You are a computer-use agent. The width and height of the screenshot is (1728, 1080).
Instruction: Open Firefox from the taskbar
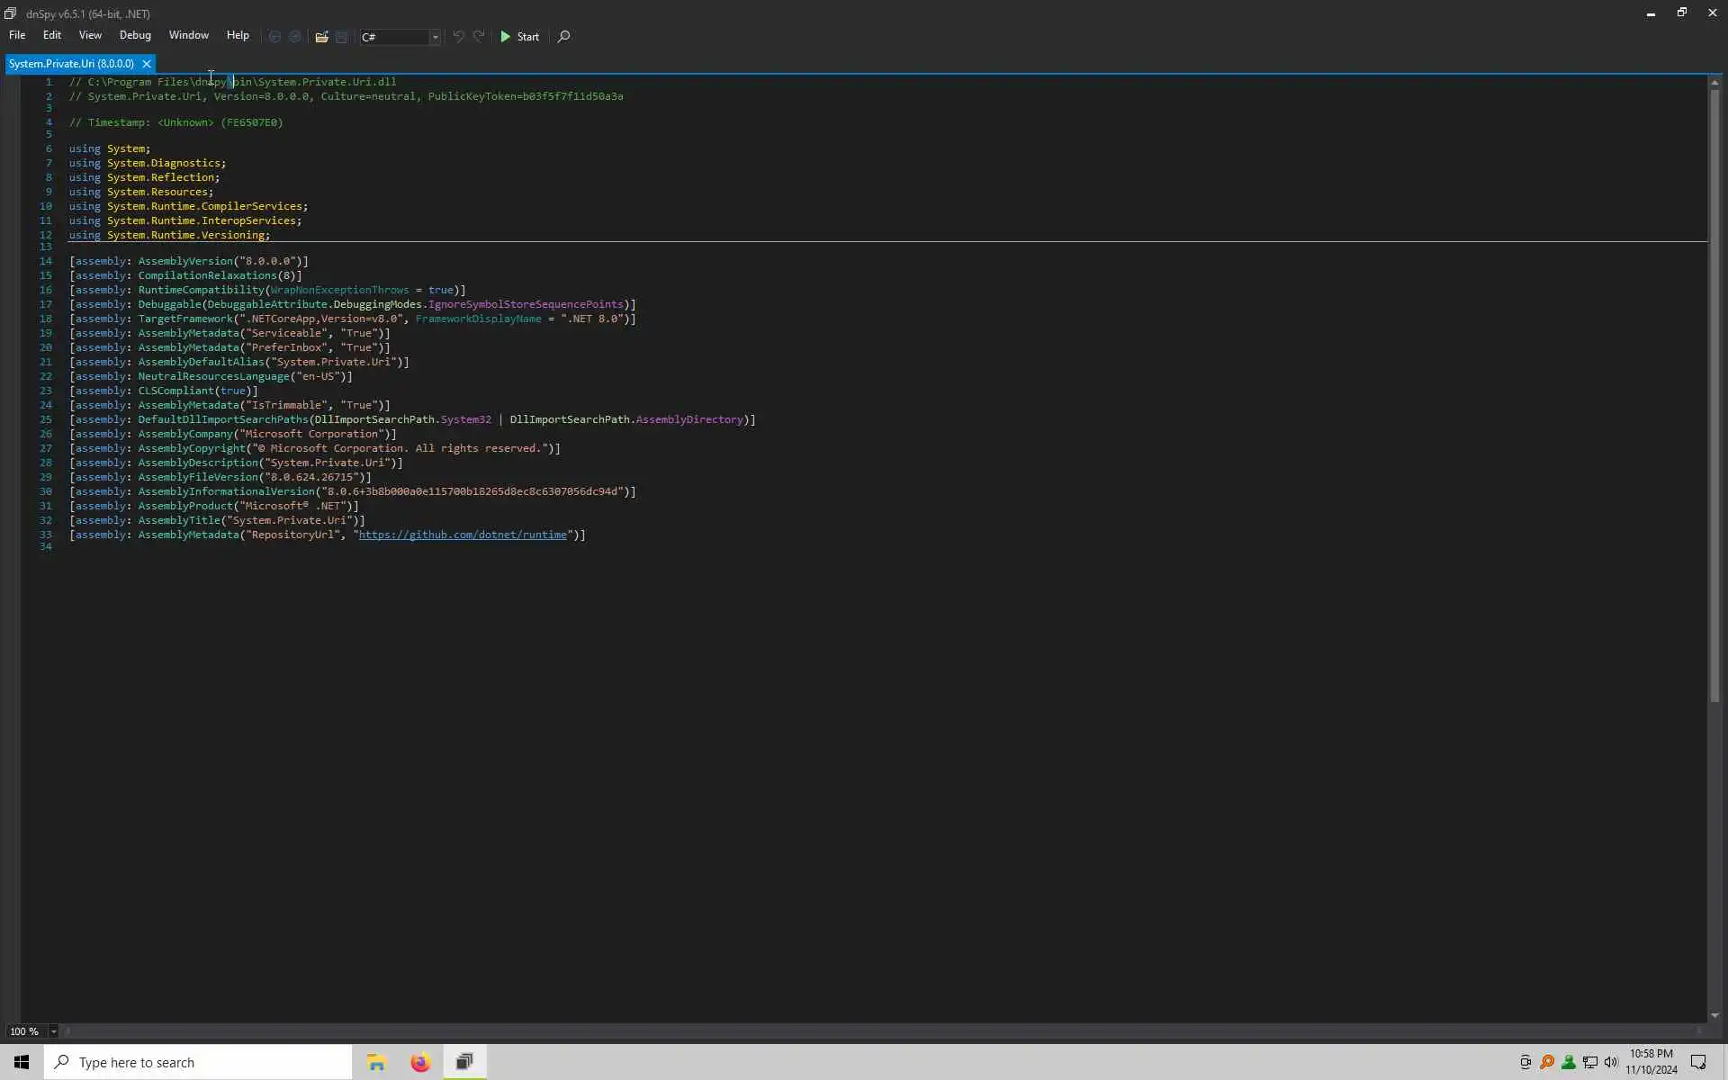click(420, 1063)
